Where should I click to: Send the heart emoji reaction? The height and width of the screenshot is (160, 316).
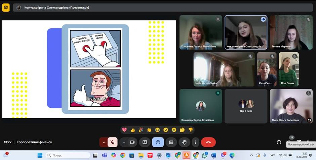click(x=124, y=130)
